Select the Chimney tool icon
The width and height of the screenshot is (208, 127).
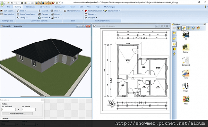click(x=40, y=14)
